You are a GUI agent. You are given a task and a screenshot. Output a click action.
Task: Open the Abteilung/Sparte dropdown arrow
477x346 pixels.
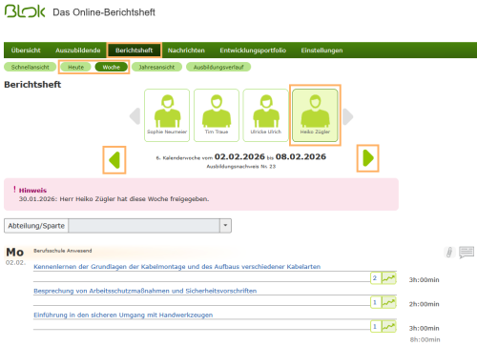(225, 226)
